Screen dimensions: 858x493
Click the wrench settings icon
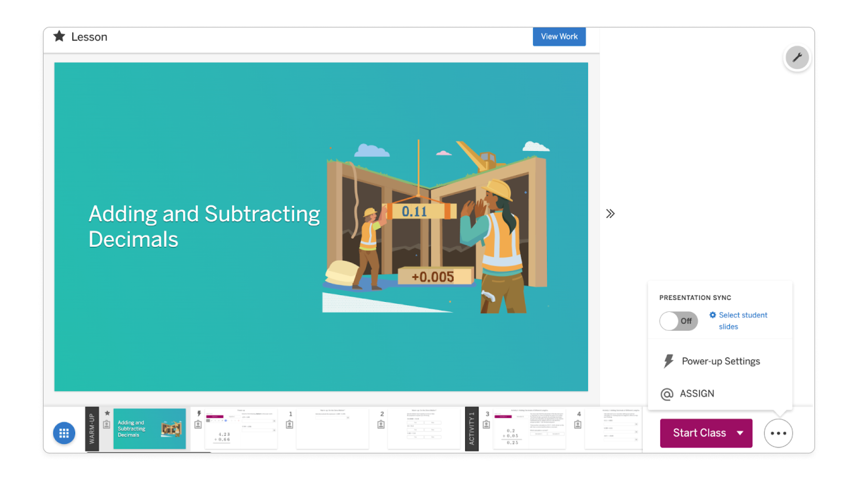pos(797,58)
